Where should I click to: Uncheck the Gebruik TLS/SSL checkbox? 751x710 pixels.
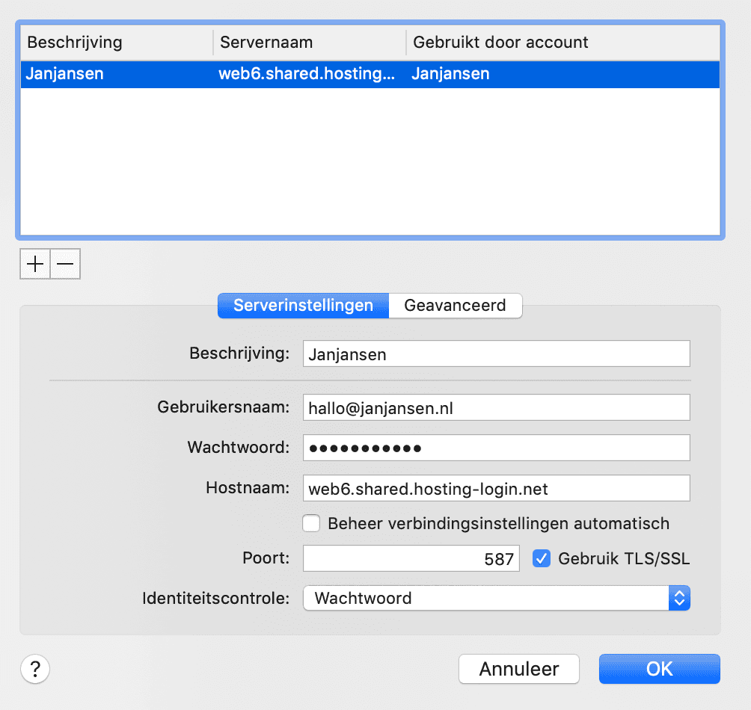[x=542, y=558]
